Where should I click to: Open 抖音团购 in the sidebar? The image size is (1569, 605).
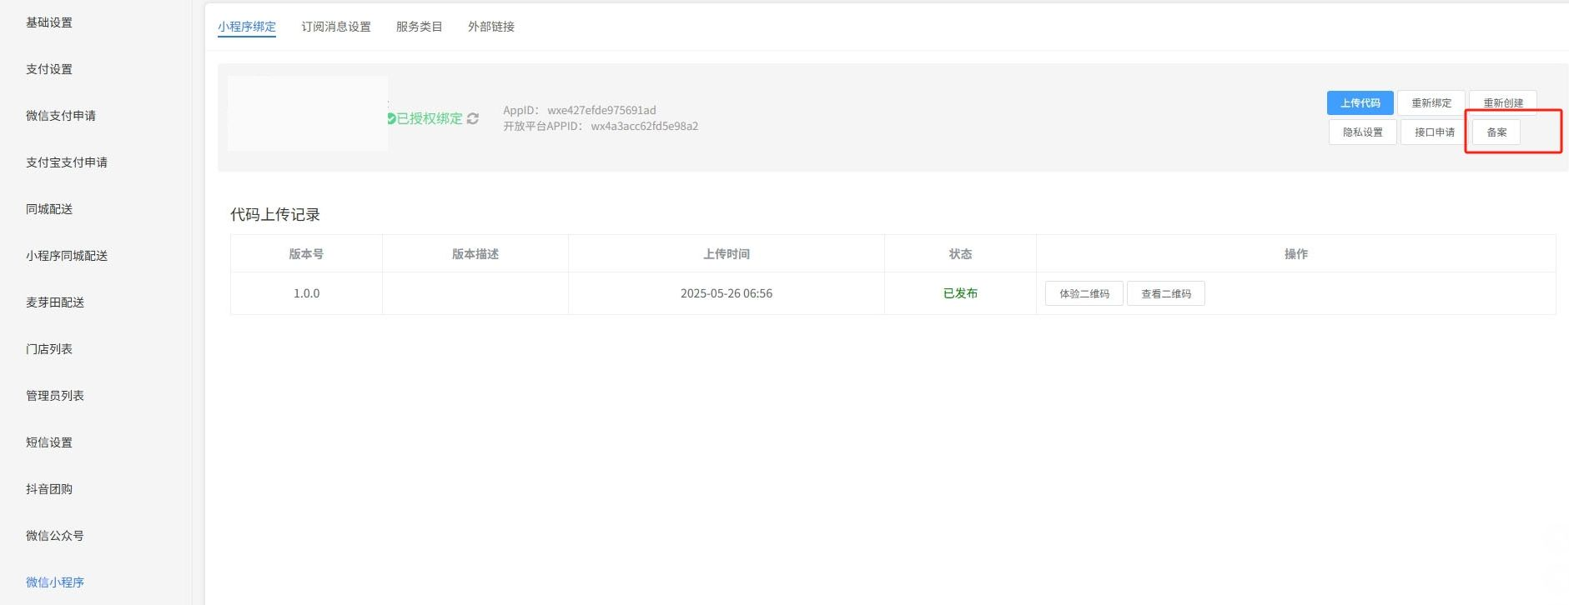point(49,489)
